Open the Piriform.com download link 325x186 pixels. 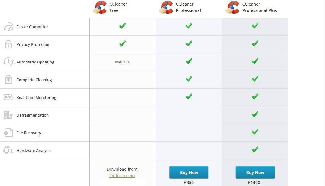click(122, 176)
